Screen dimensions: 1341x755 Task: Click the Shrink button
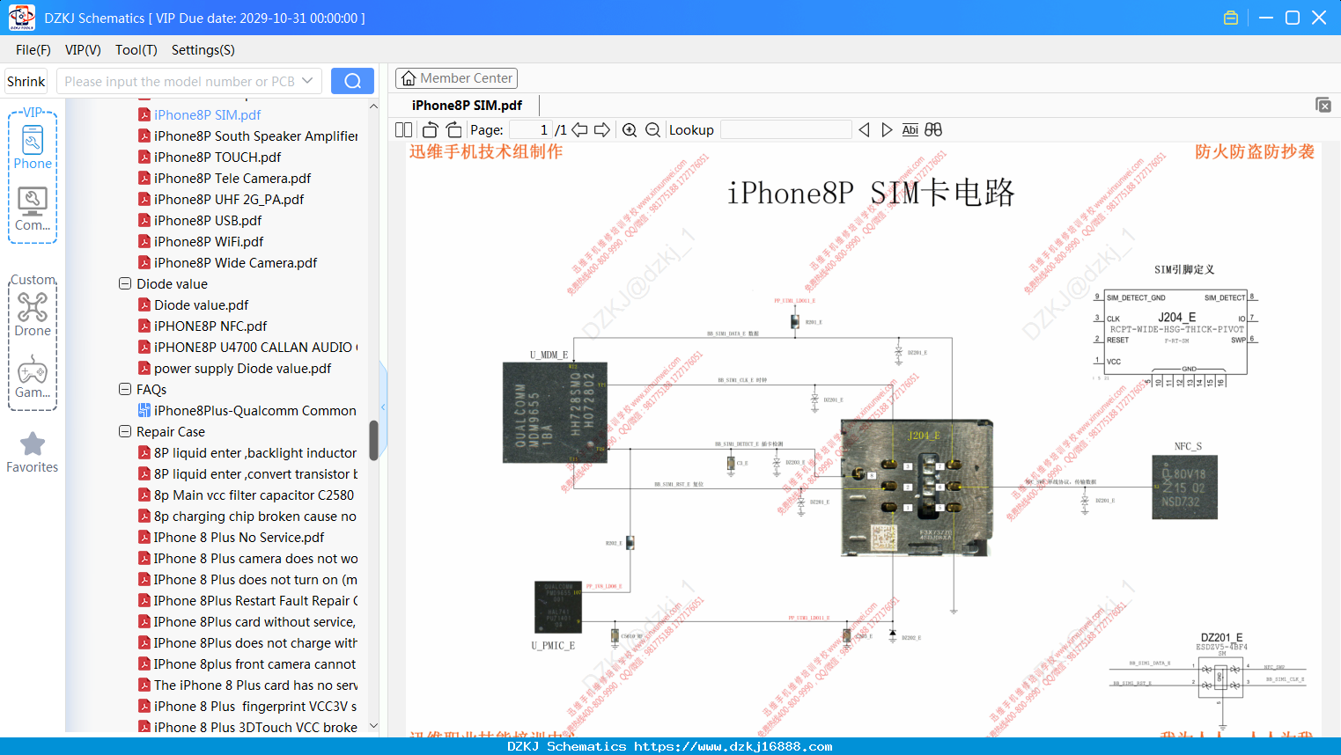click(x=26, y=81)
